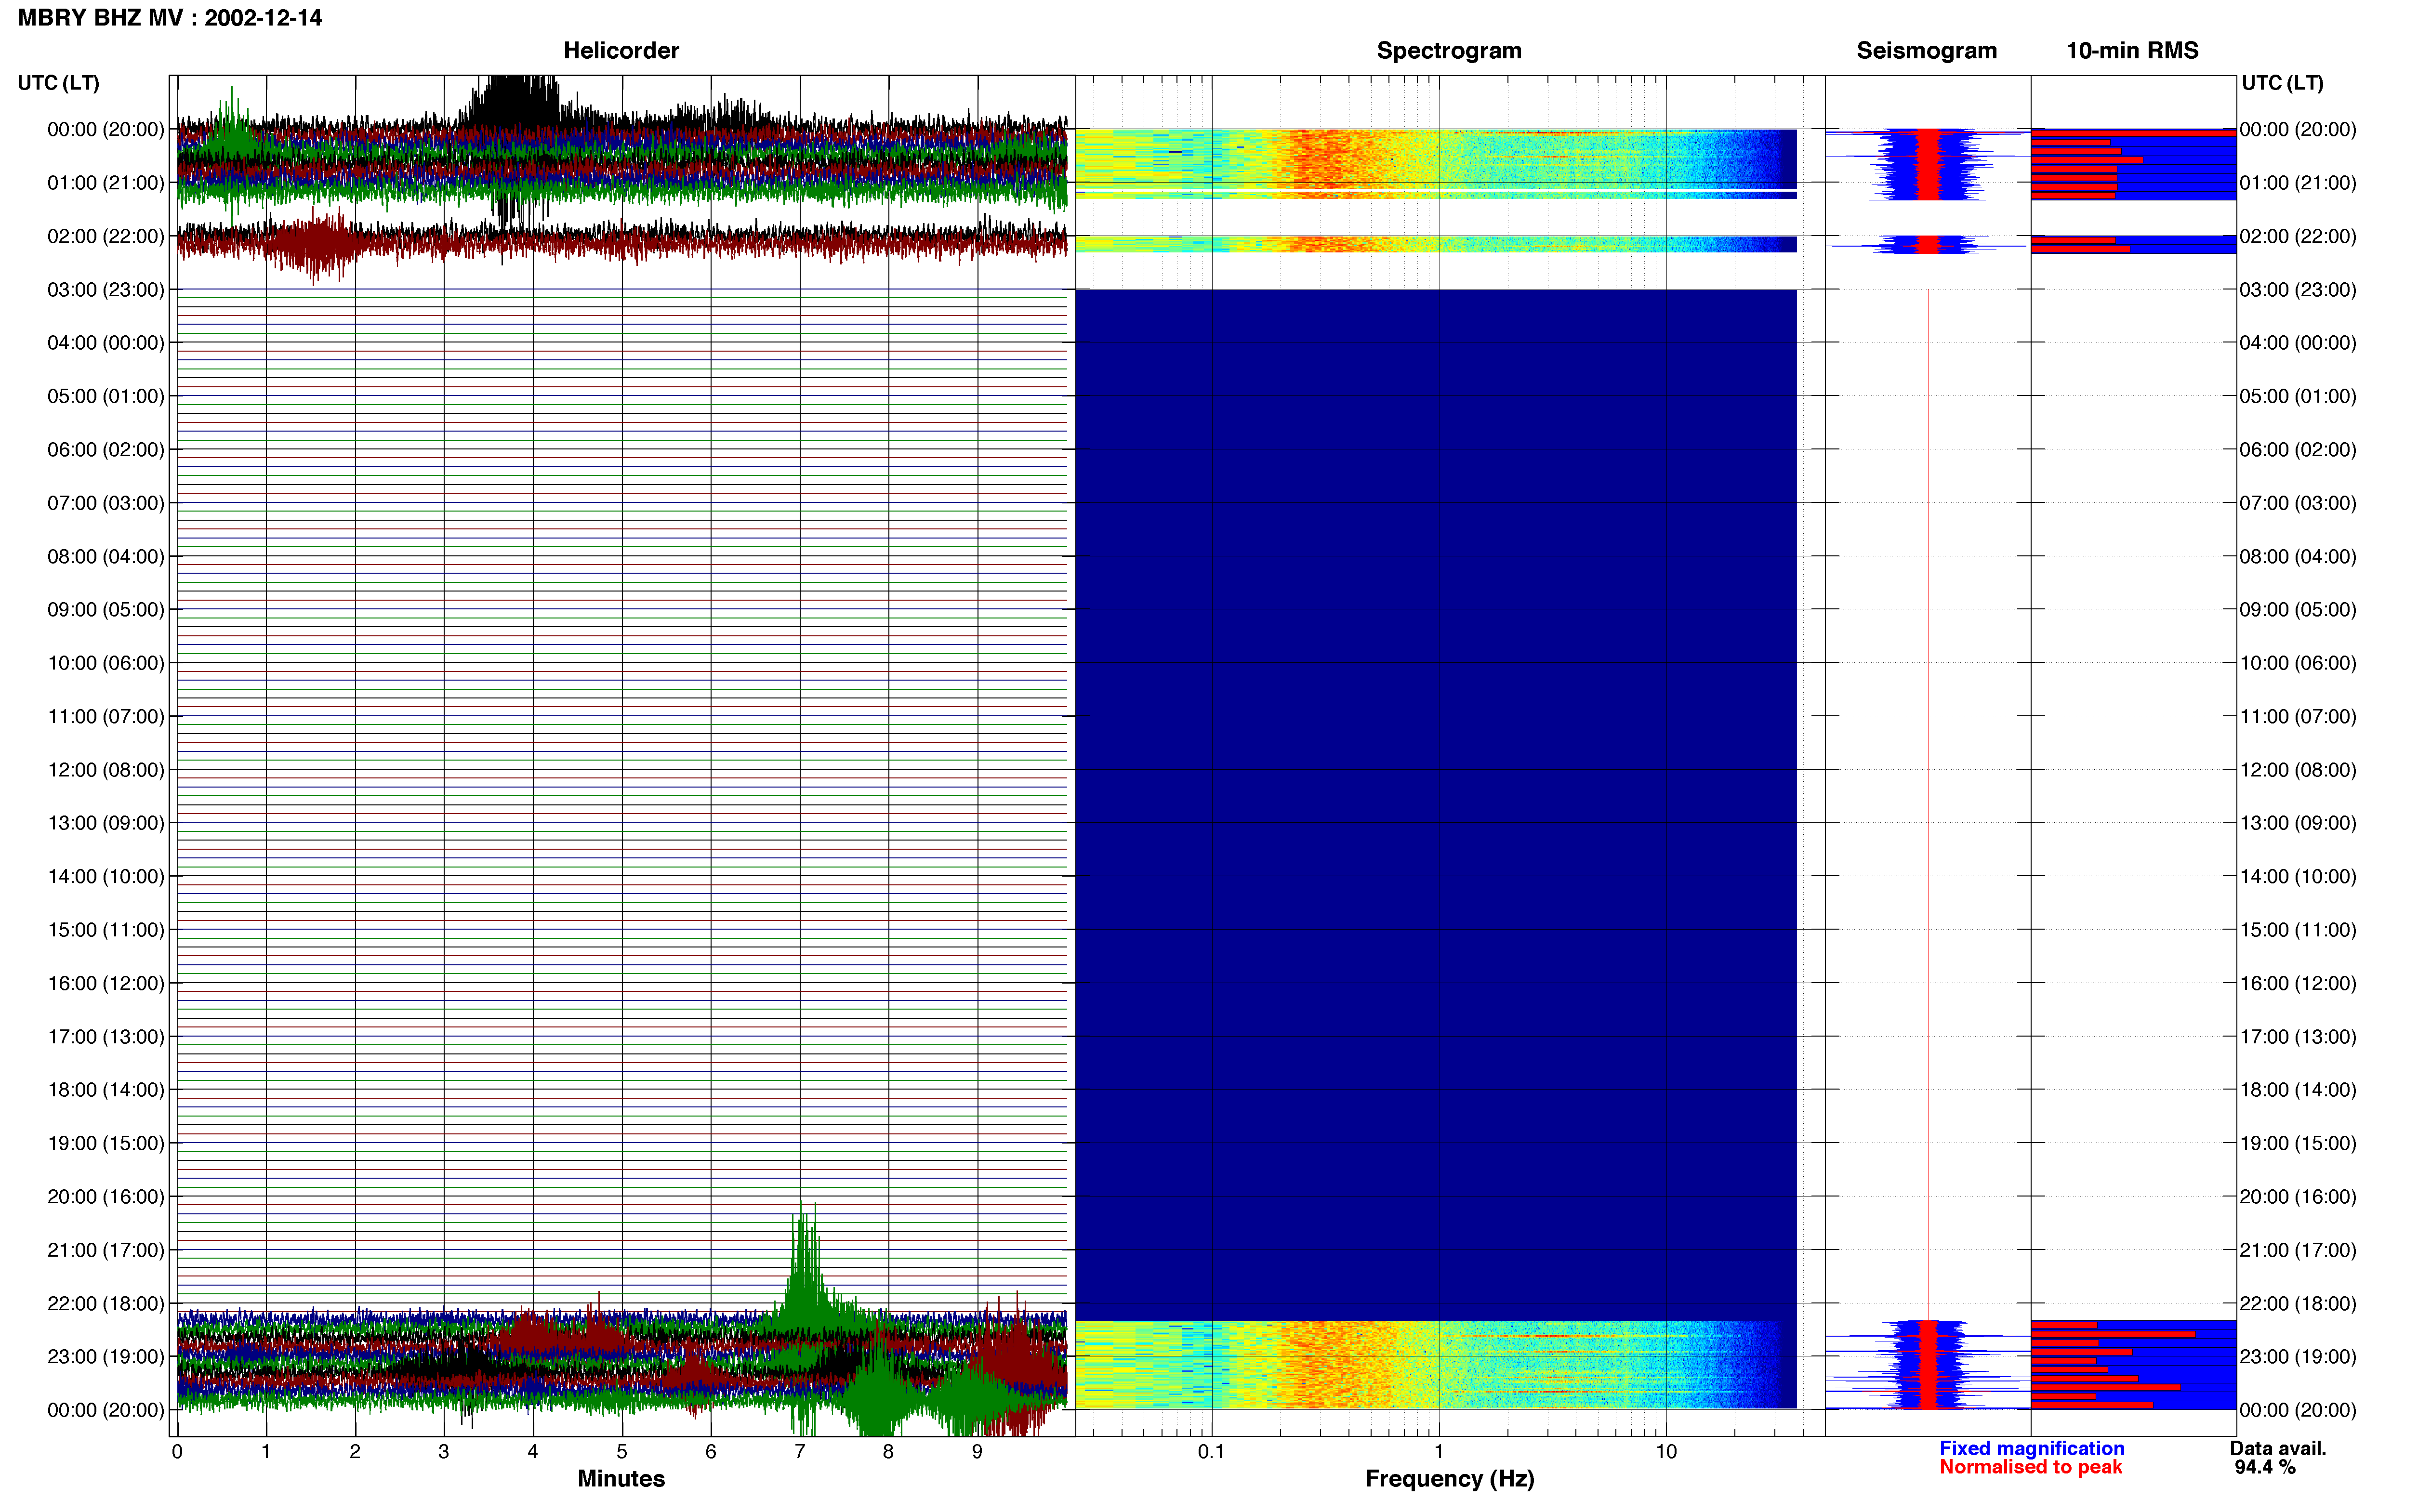Click the left '23:00 (19:00)' time label
The height and width of the screenshot is (1512, 2418).
click(106, 1357)
